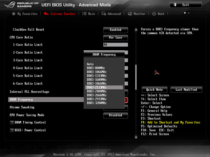Select Internal PLL Overvoltage label

click(29, 92)
